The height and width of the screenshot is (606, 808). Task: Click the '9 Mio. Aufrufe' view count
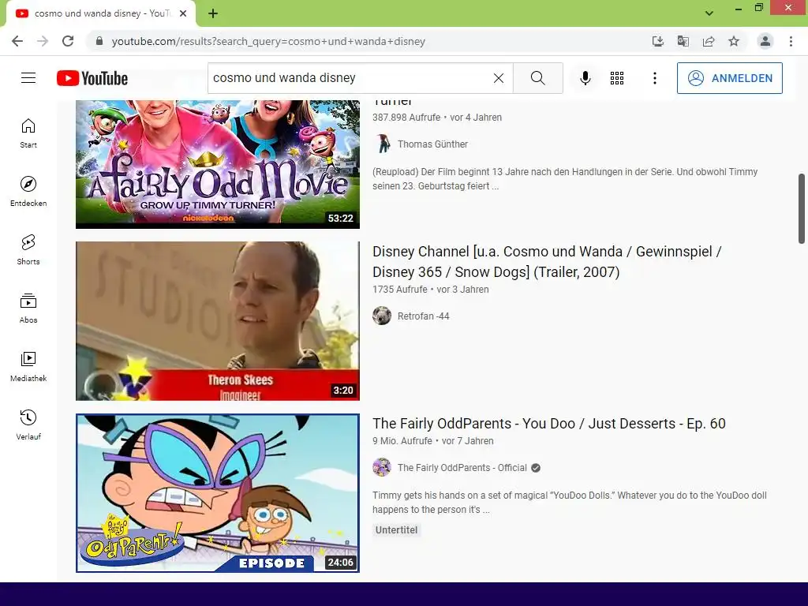coord(402,441)
